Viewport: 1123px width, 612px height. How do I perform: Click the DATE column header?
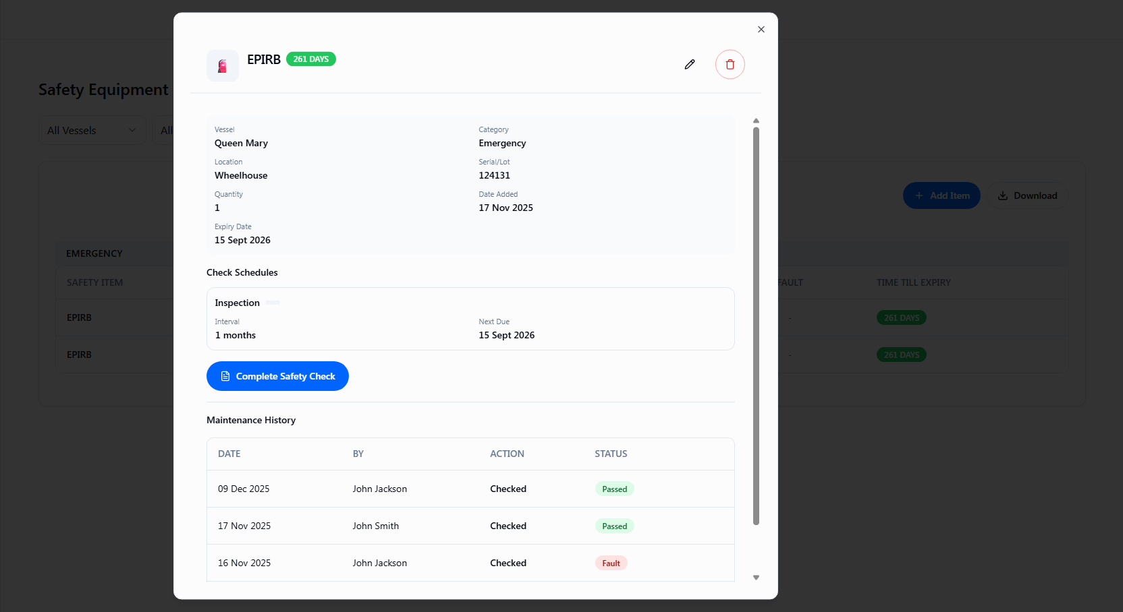(x=229, y=454)
